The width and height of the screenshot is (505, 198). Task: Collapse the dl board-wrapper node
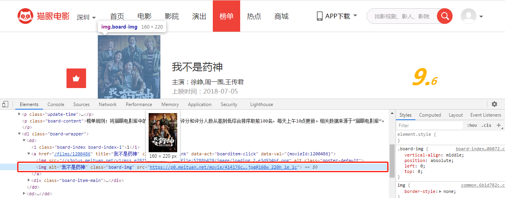[x=20, y=134]
